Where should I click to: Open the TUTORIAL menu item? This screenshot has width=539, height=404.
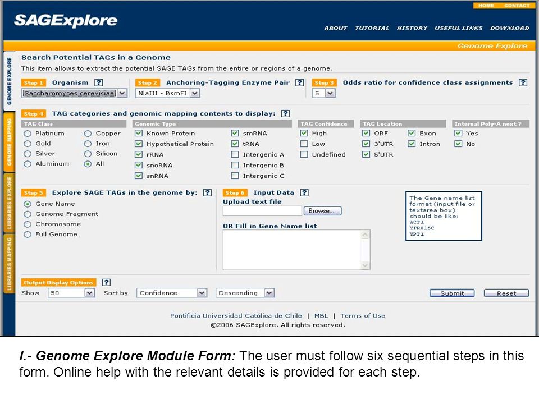(372, 28)
